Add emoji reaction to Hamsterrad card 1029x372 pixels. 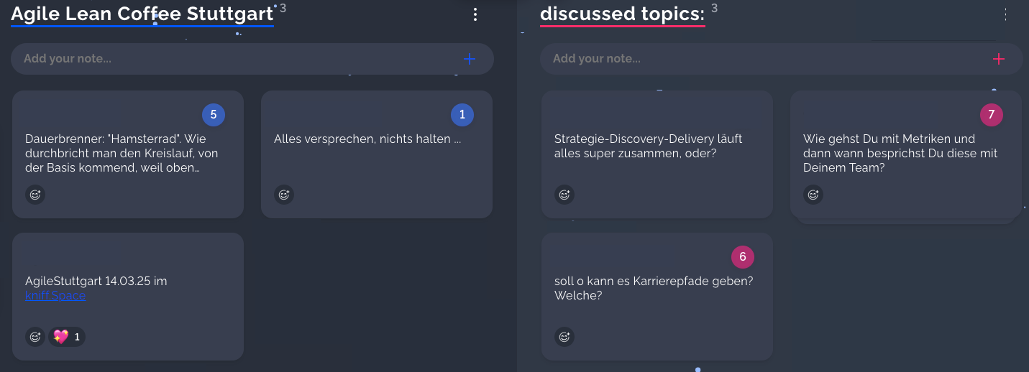[x=35, y=194]
